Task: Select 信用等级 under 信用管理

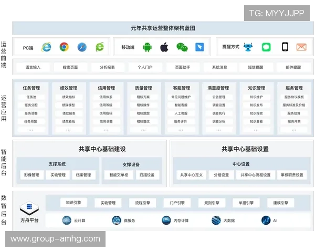Action: 106,105
